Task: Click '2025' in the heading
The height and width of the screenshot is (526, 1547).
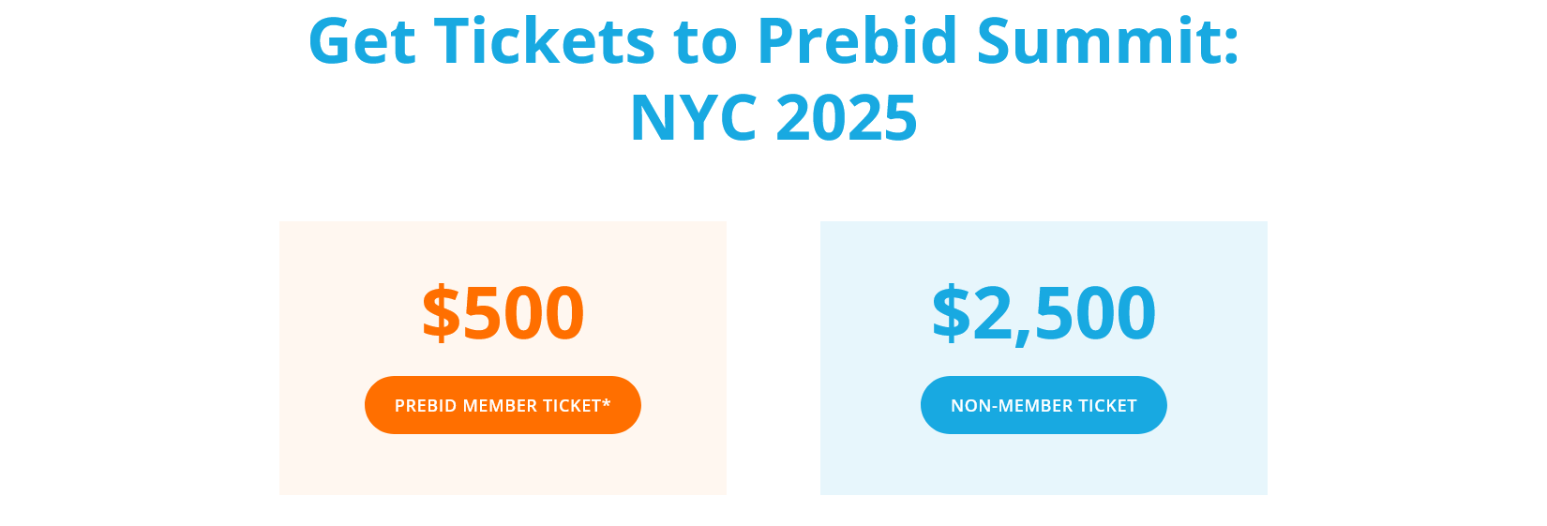Action: (847, 118)
